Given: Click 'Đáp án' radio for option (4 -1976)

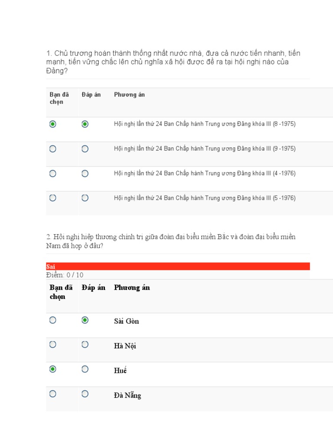Looking at the screenshot, I should [x=85, y=173].
